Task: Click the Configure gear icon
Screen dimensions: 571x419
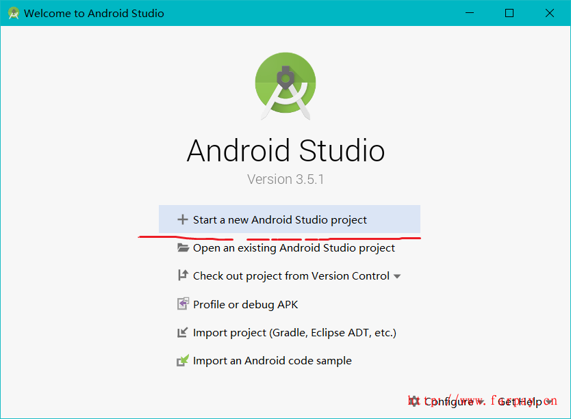Action: point(414,402)
